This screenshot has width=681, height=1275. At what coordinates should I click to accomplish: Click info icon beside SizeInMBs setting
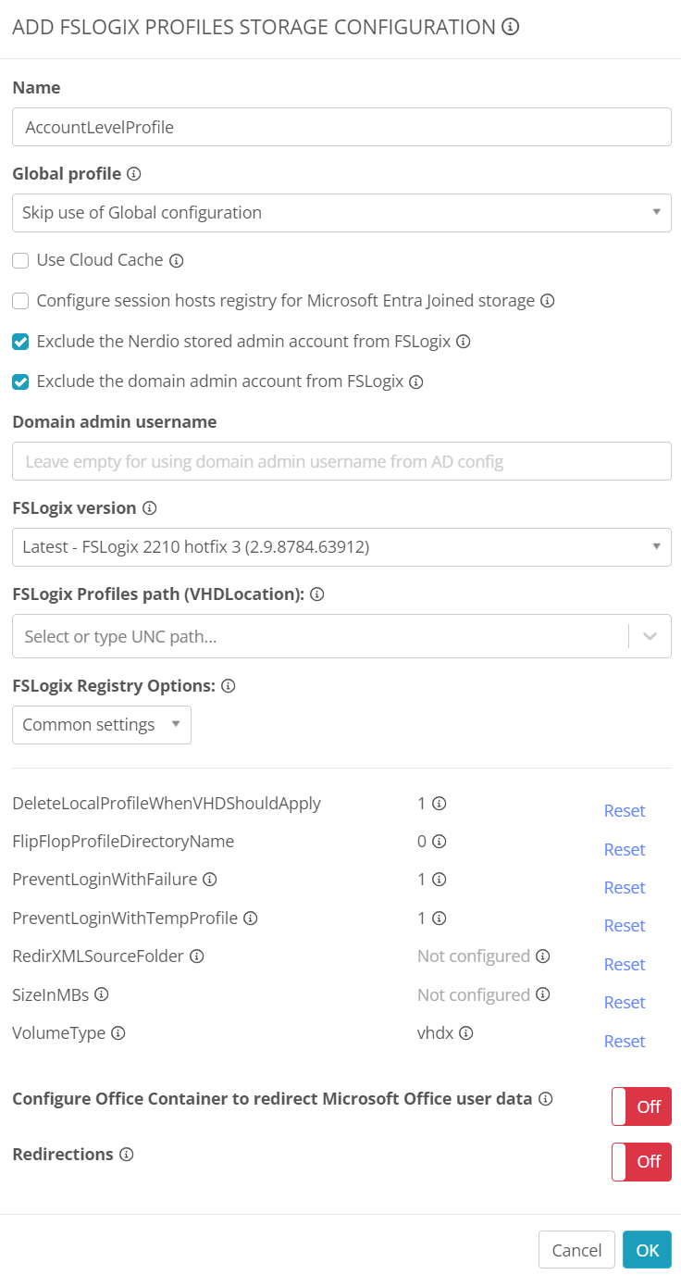point(102,994)
